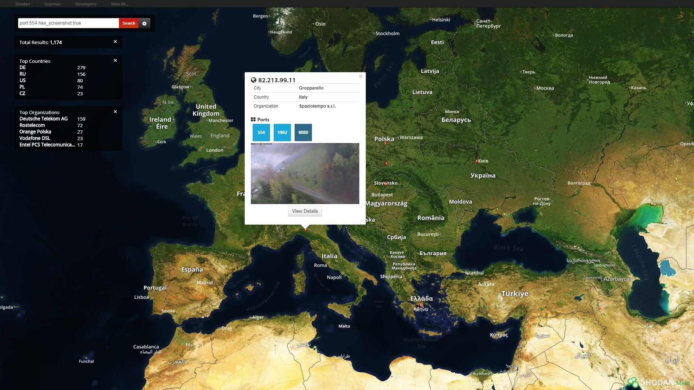
Task: Click the Madrid label on the map
Action: (x=205, y=283)
